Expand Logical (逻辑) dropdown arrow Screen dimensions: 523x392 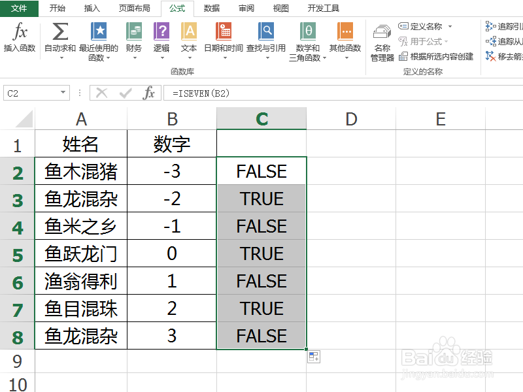click(162, 58)
